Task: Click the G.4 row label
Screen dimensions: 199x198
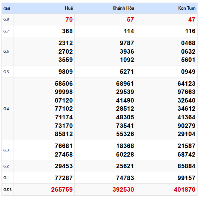Action: 6,109
